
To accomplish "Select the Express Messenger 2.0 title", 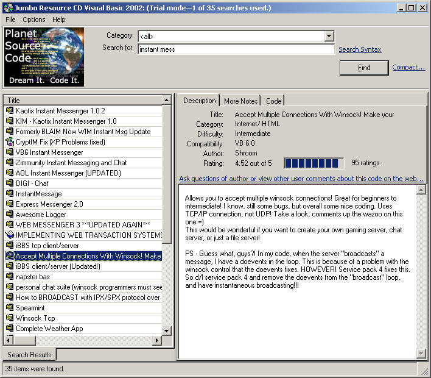I will [49, 204].
